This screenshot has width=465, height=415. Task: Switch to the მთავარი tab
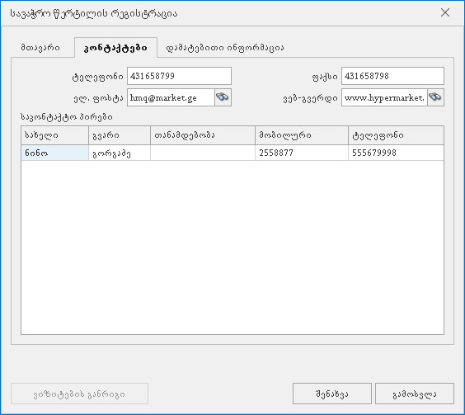(x=40, y=48)
